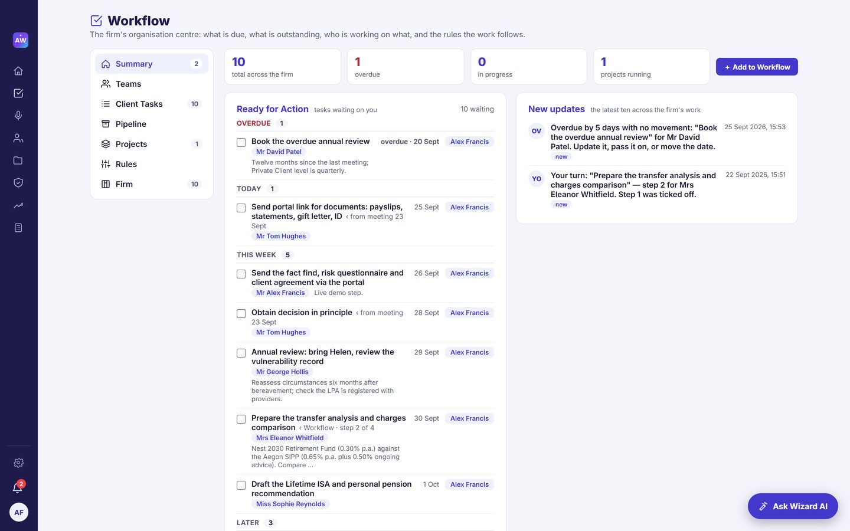850x531 pixels.
Task: Select the Summary tab
Action: (152, 64)
